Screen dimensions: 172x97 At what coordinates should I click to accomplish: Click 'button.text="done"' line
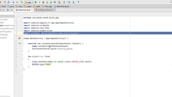click(x=42, y=64)
